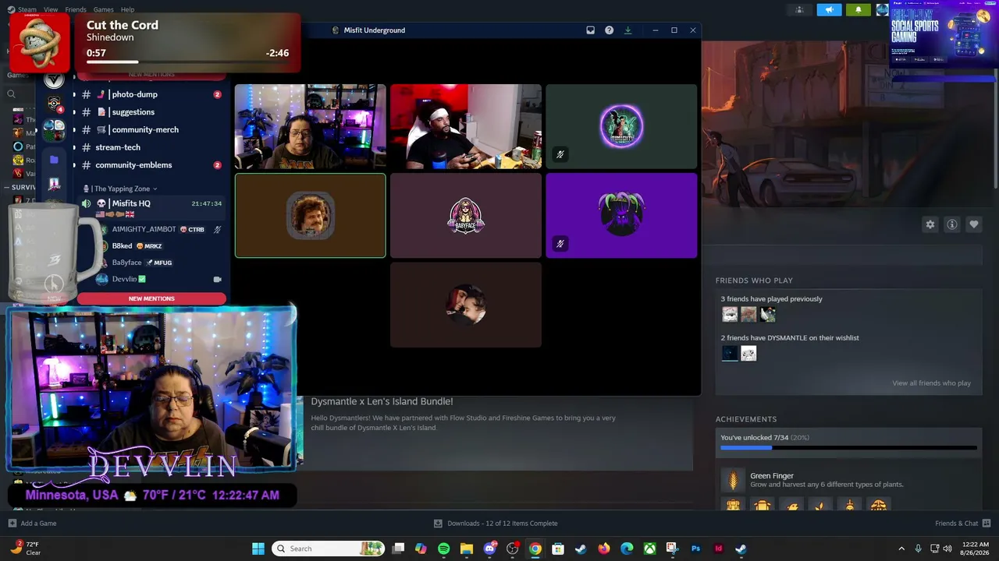Open Firefox from the taskbar
The height and width of the screenshot is (561, 999).
[603, 549]
